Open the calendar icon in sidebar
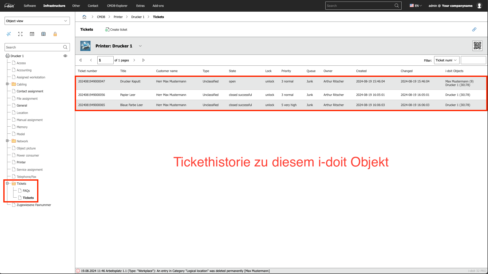The width and height of the screenshot is (488, 274). [32, 34]
